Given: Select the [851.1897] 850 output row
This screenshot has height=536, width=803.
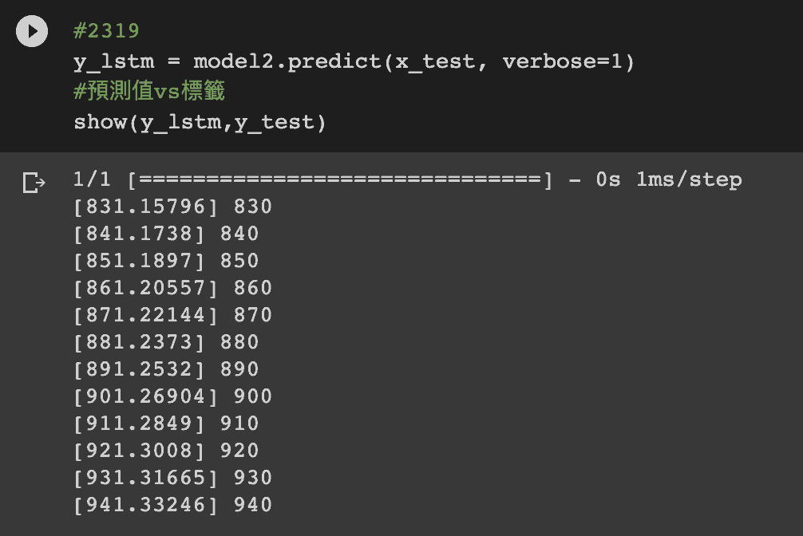Looking at the screenshot, I should (x=166, y=261).
